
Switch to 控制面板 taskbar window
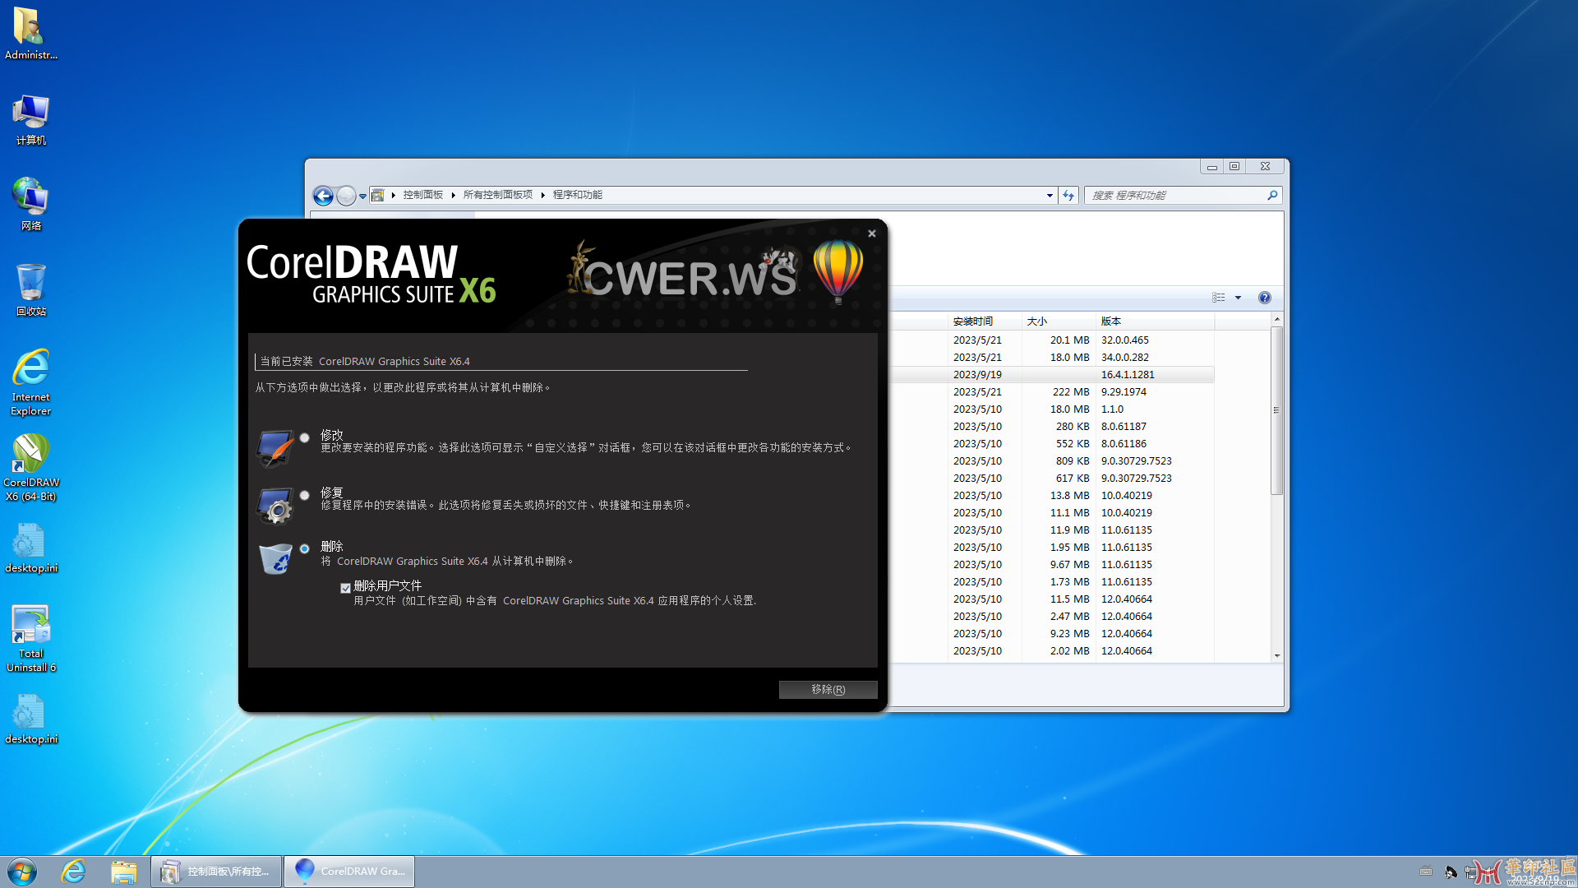[216, 872]
